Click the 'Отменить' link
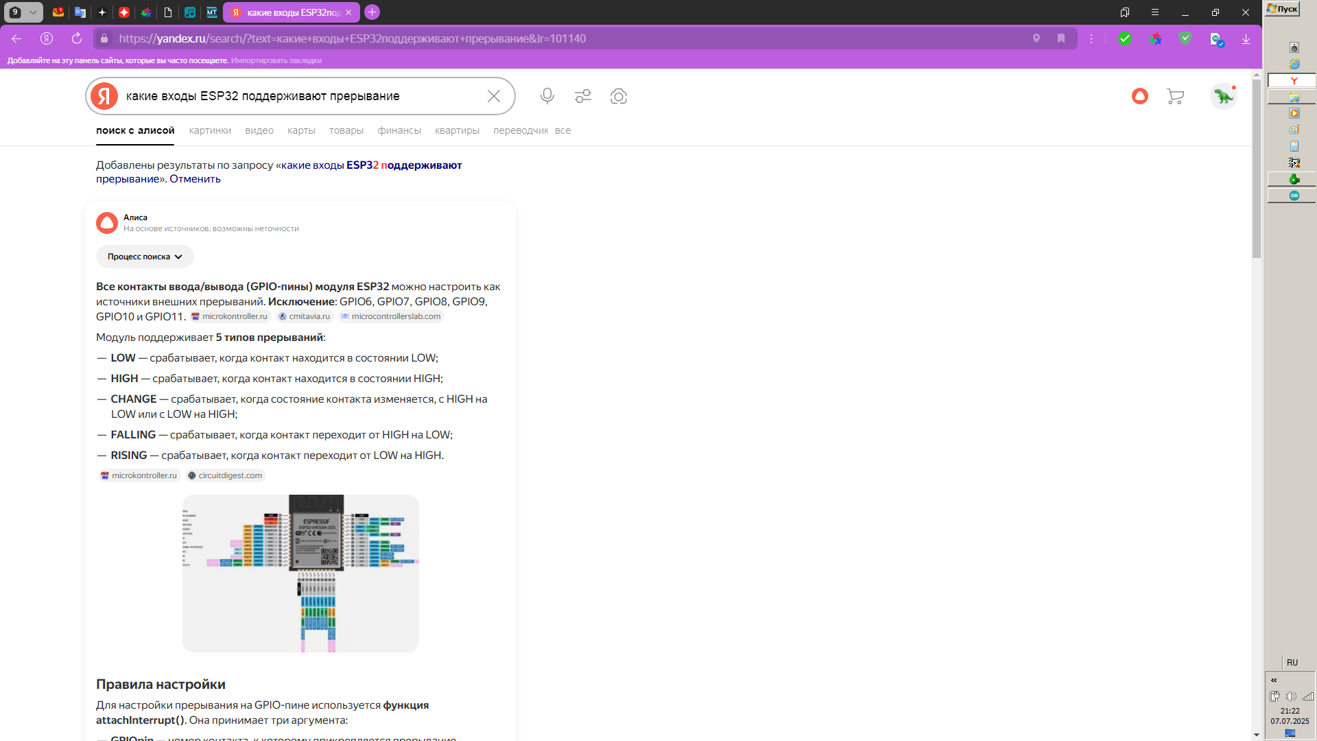The image size is (1317, 741). tap(195, 179)
